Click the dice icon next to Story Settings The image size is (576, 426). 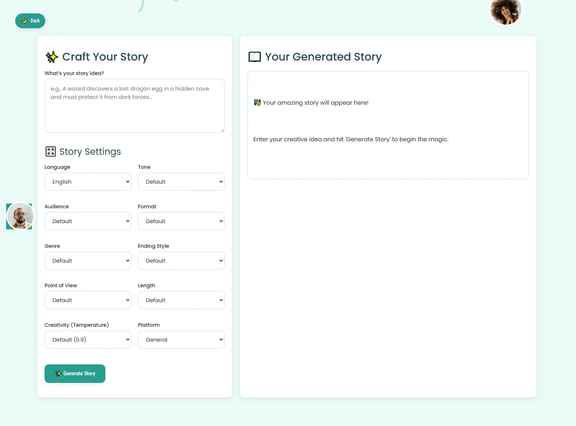tap(51, 151)
